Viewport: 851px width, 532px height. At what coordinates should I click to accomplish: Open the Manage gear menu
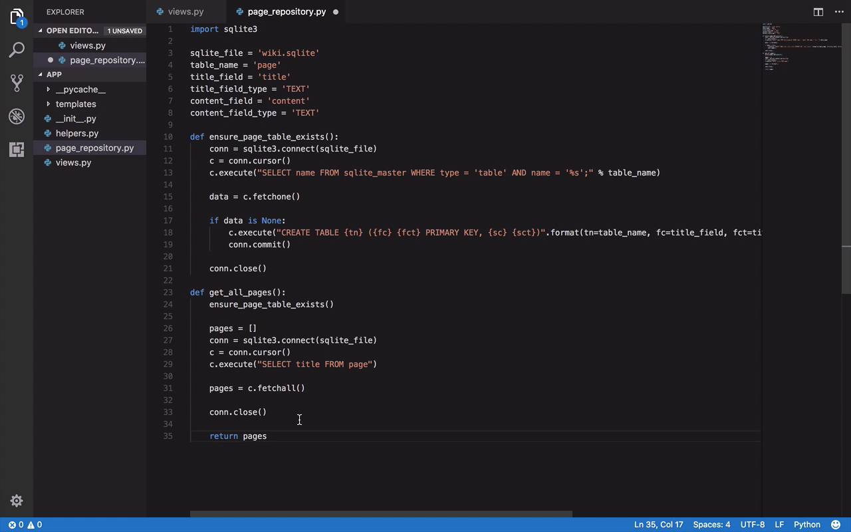(x=17, y=501)
